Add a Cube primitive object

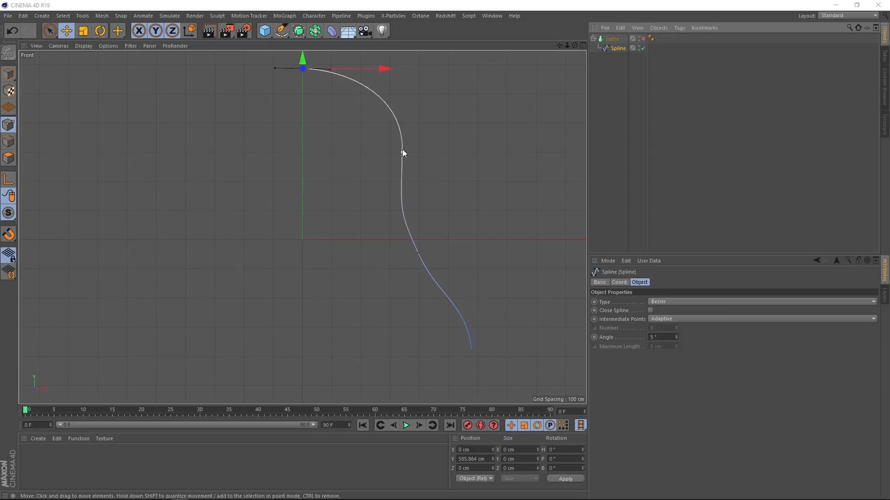click(x=265, y=31)
